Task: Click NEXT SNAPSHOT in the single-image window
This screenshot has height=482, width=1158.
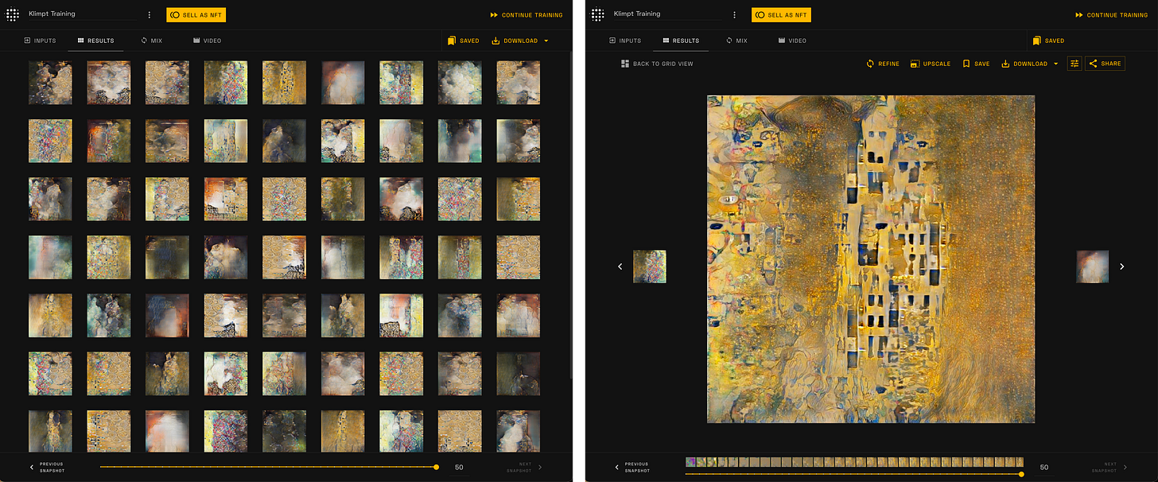Action: 1109,467
